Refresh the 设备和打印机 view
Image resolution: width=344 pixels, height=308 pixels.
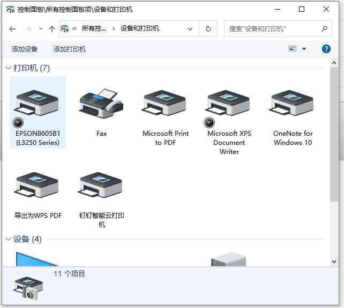coord(208,29)
